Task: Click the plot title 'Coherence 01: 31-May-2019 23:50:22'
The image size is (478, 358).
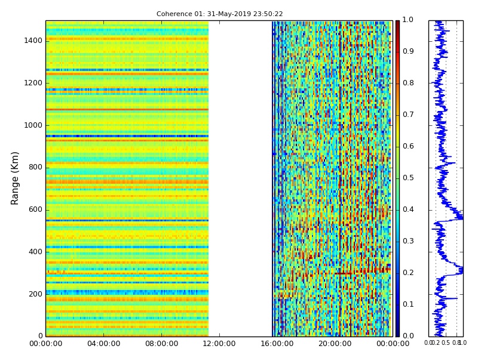Action: tap(219, 14)
